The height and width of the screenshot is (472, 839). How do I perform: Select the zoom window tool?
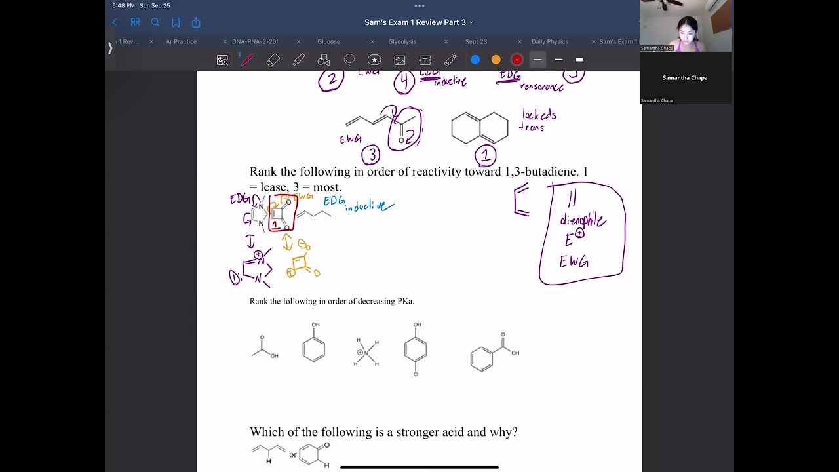point(222,60)
